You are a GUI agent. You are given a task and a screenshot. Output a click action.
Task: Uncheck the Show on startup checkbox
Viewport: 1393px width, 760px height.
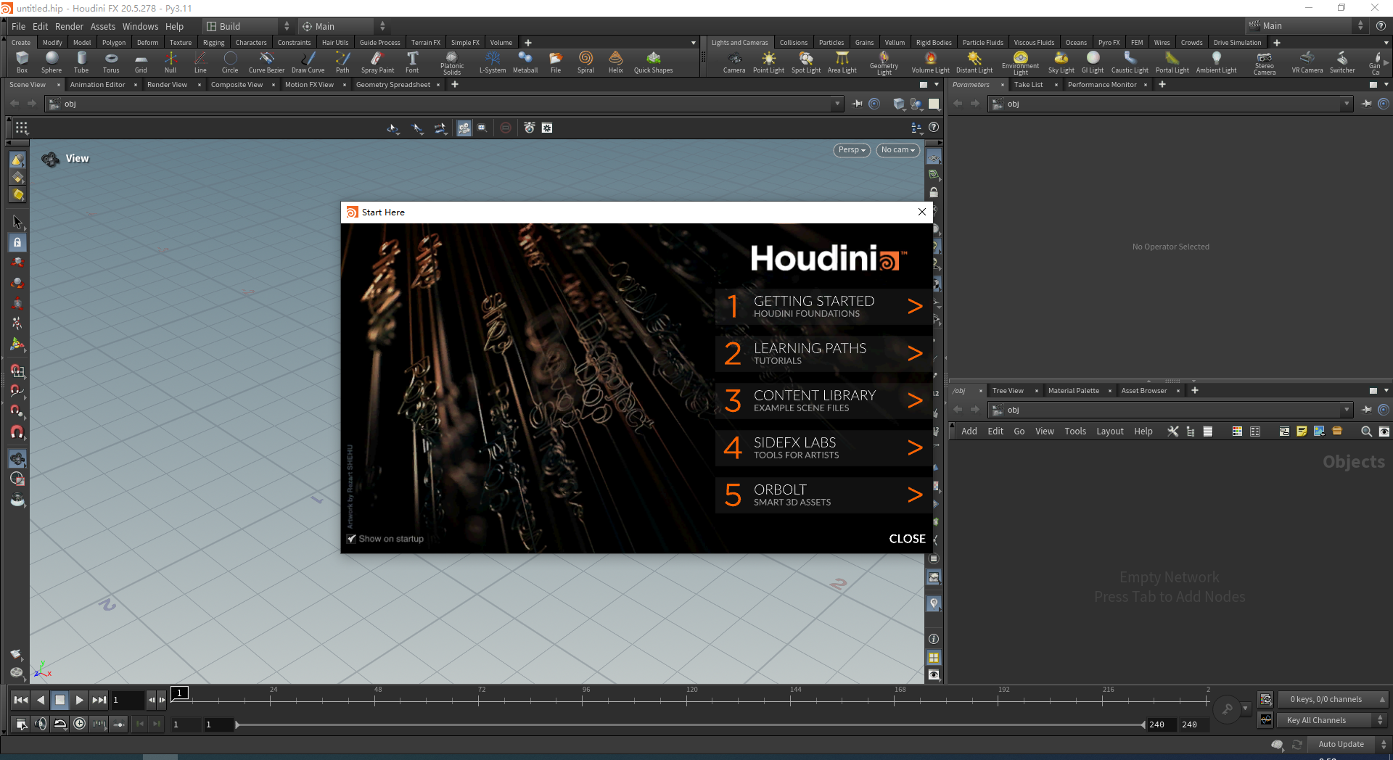click(x=352, y=539)
